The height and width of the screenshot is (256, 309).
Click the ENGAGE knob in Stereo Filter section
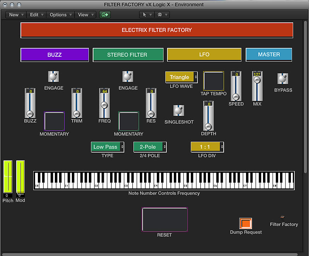[128, 76]
